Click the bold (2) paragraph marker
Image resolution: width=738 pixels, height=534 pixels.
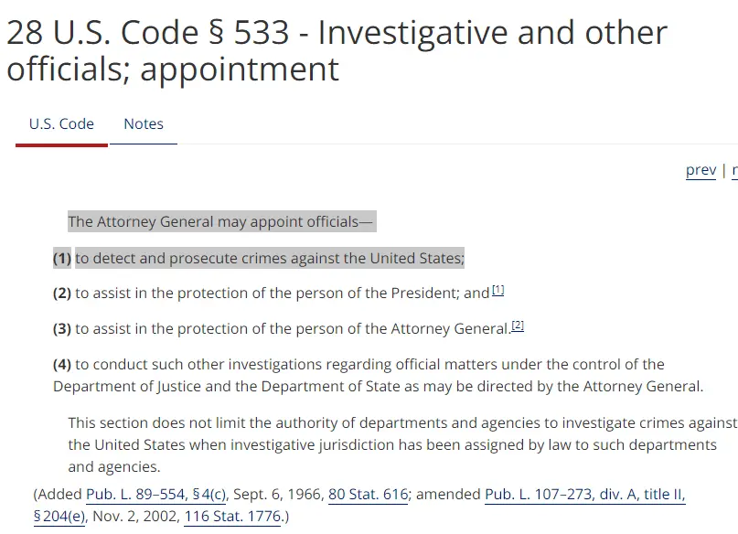(x=62, y=294)
